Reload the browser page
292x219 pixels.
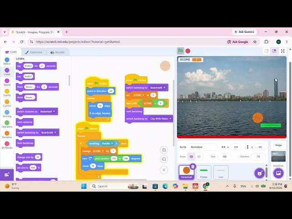pyautogui.click(x=22, y=42)
